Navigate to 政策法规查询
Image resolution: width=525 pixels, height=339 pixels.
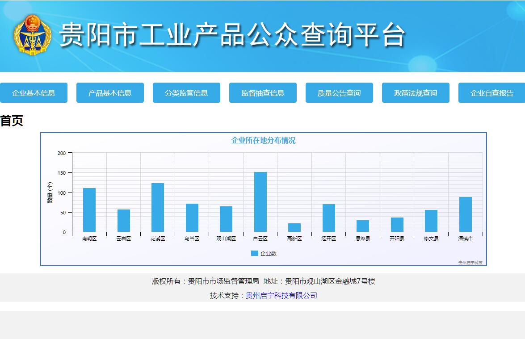coord(416,93)
